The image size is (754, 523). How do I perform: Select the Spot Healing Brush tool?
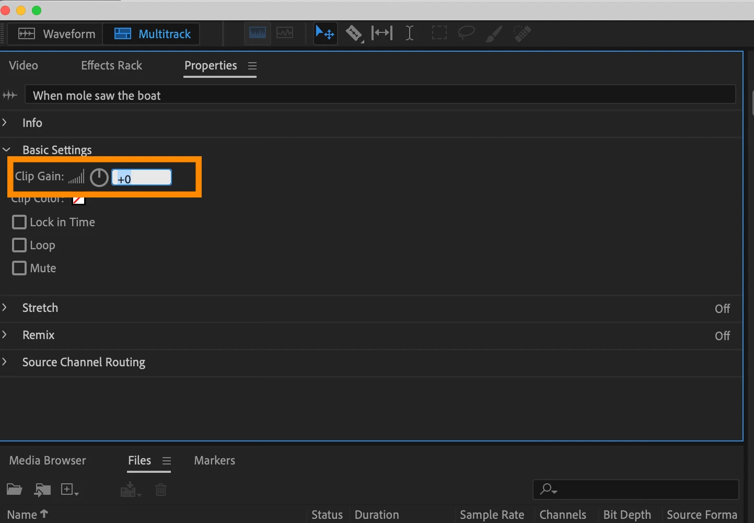coord(522,33)
